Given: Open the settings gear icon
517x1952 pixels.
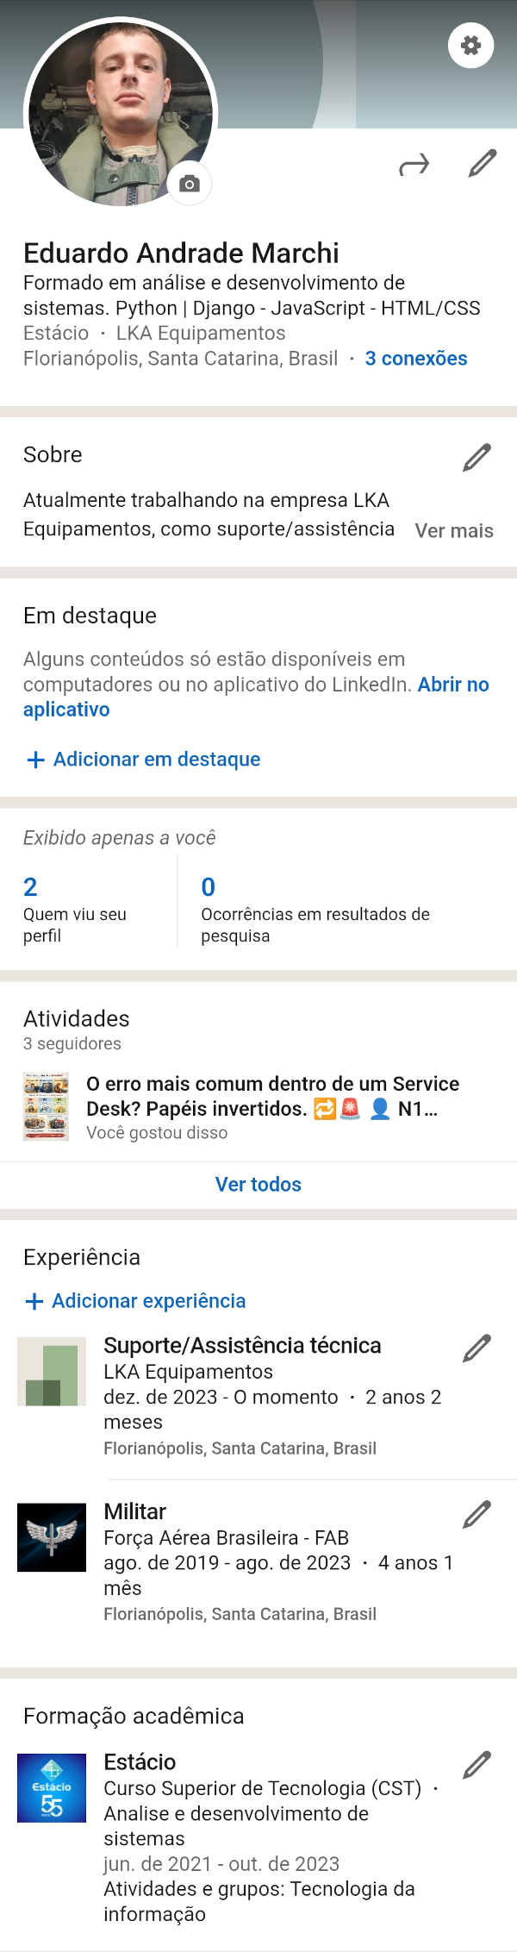Looking at the screenshot, I should coord(470,45).
